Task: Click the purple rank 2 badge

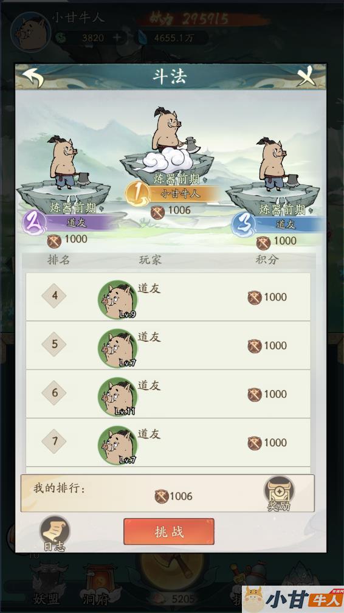Action: pos(35,223)
